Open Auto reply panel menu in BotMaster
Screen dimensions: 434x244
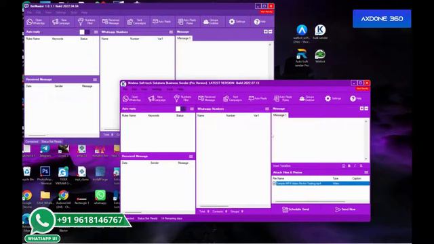point(96,32)
